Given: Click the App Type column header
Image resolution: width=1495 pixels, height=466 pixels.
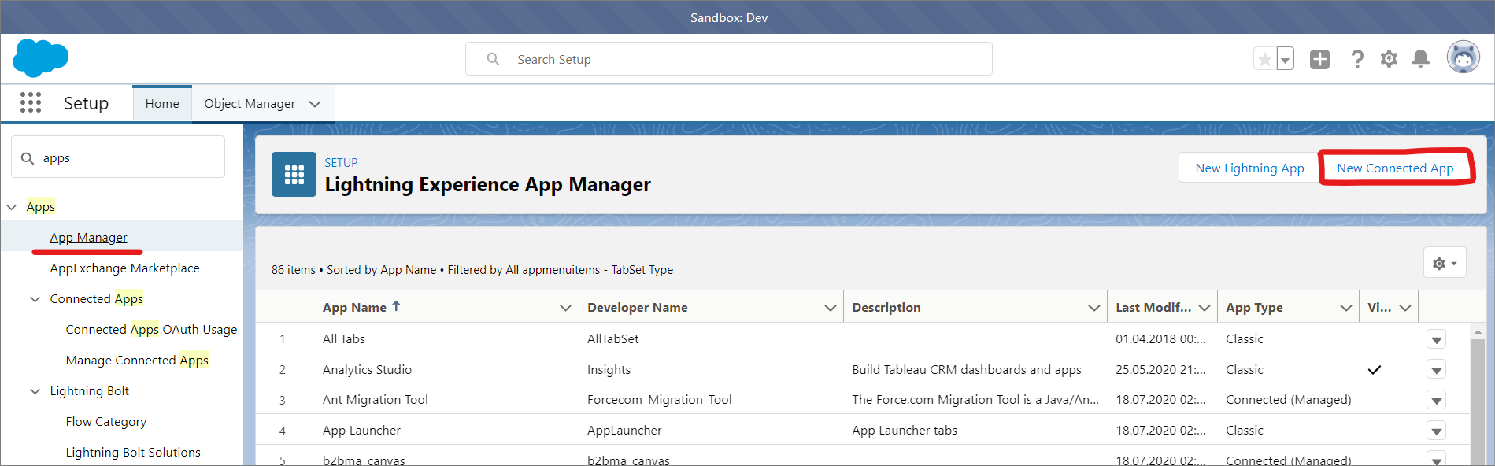Looking at the screenshot, I should (x=1254, y=307).
